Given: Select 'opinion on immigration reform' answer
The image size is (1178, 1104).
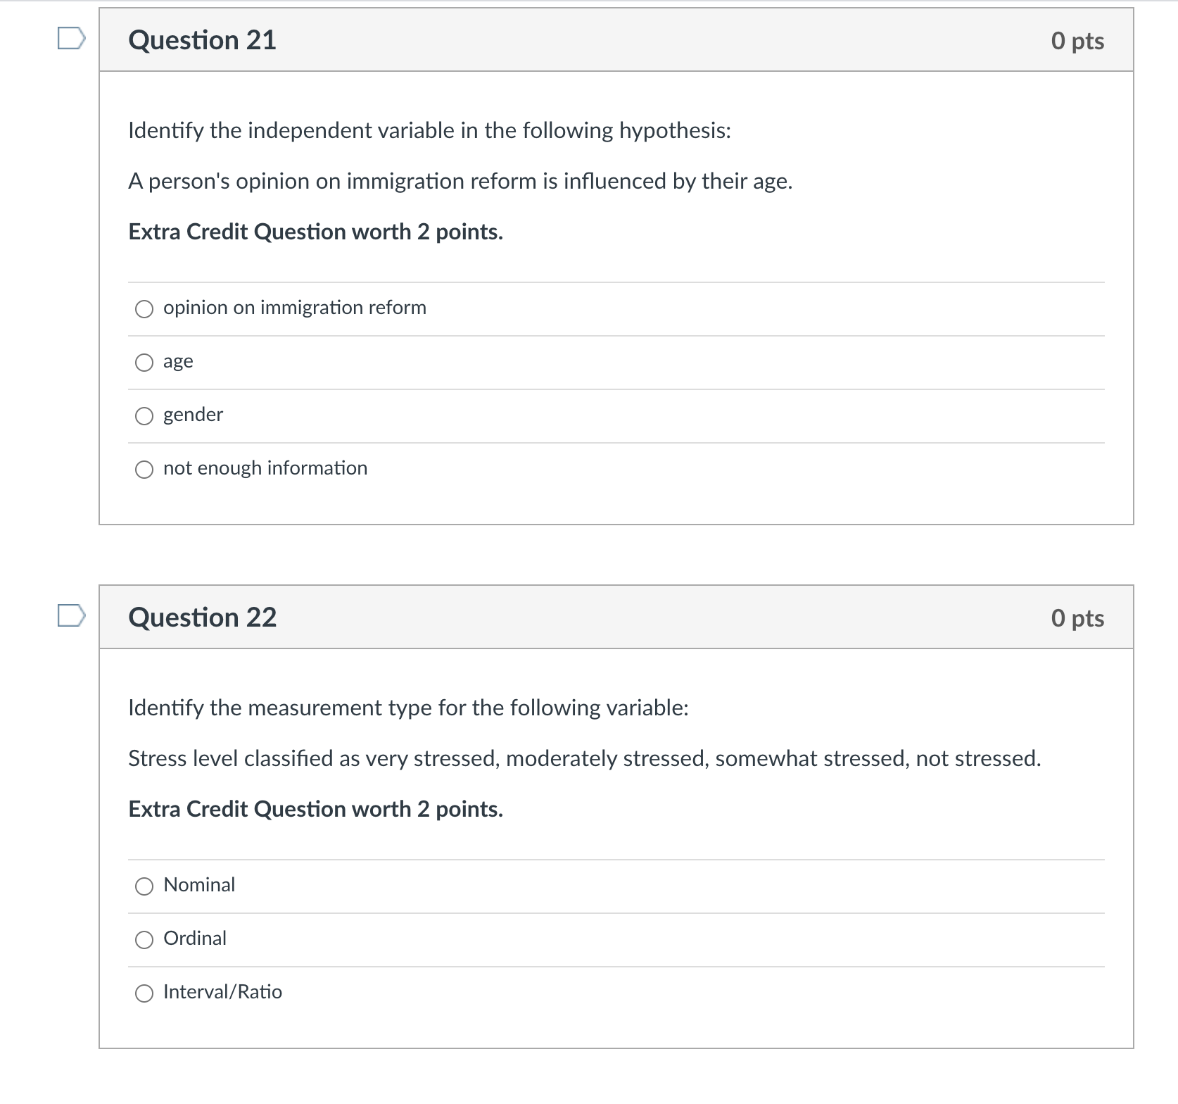Looking at the screenshot, I should click(144, 308).
